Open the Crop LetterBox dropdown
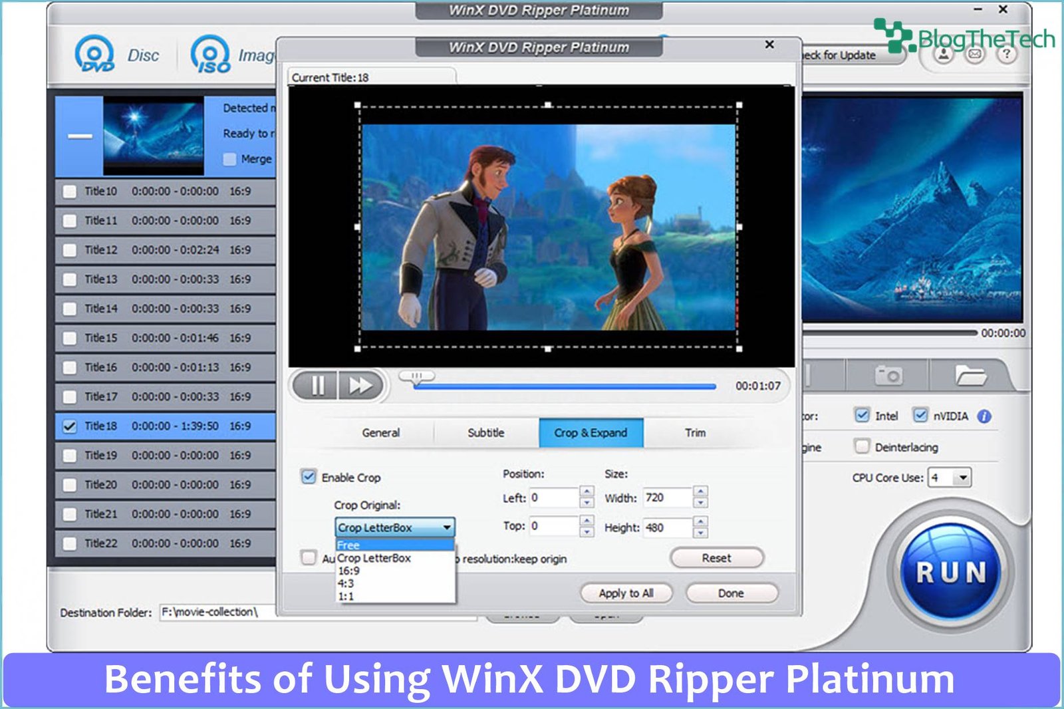The width and height of the screenshot is (1064, 709). tap(394, 527)
